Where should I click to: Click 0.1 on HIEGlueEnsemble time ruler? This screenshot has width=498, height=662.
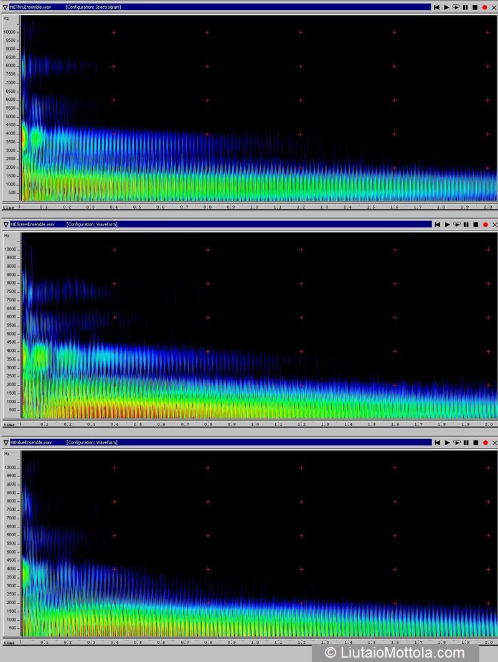(x=44, y=642)
